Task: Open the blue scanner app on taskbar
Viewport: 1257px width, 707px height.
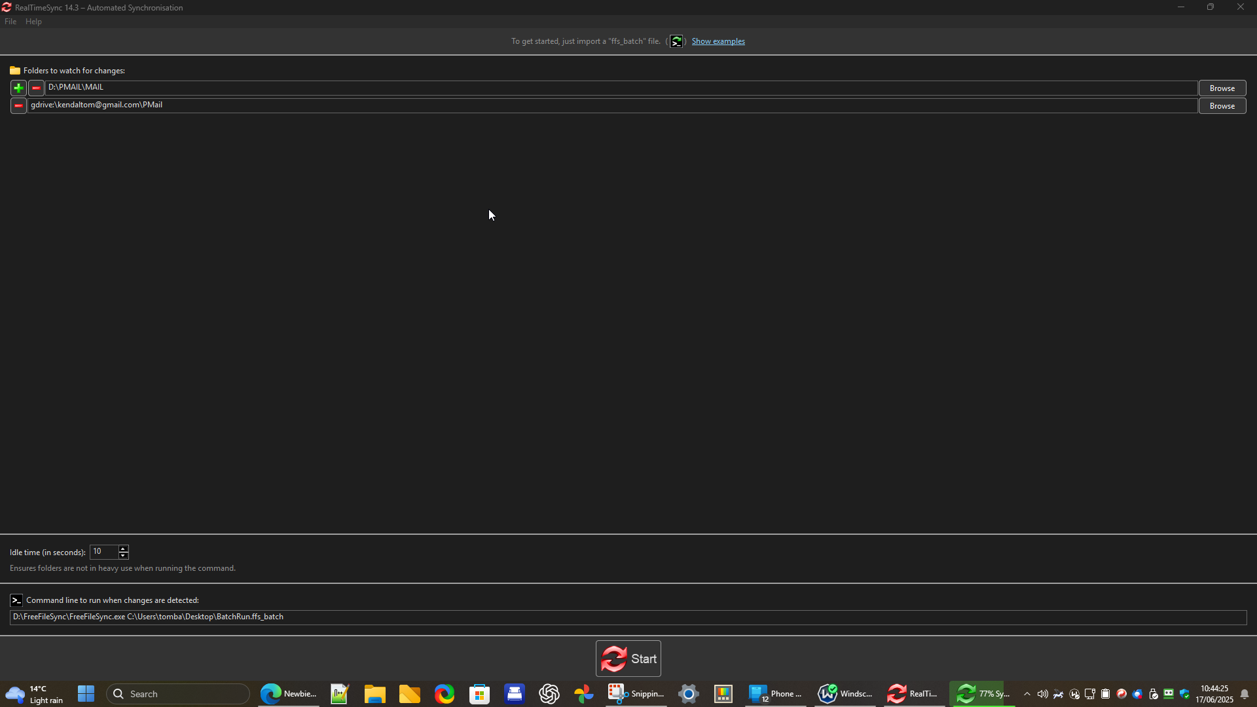Action: click(515, 694)
